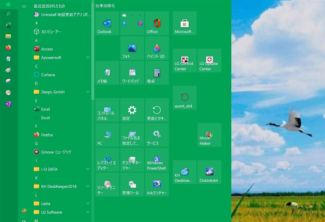Open the LG Update Center tile

tap(209, 61)
